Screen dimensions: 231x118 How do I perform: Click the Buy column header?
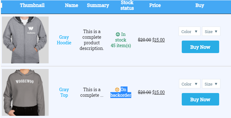coord(200,5)
